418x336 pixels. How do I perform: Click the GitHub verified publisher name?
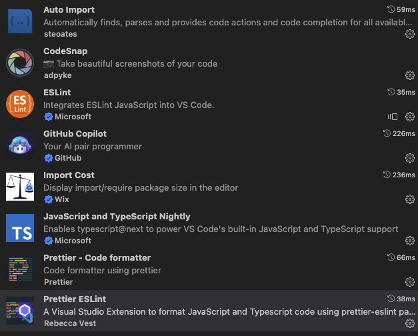(68, 158)
